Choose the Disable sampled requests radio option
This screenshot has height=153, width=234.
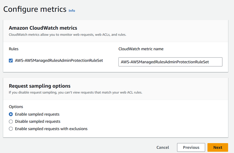click(11, 121)
